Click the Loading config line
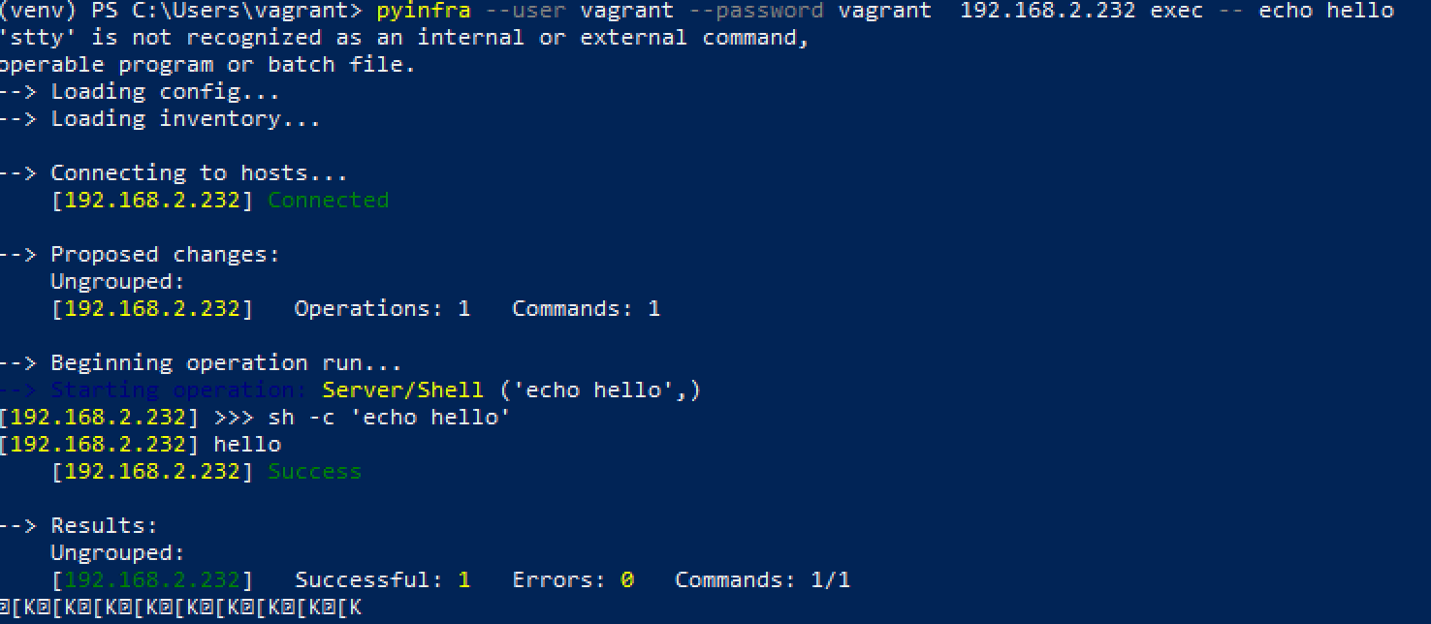The height and width of the screenshot is (624, 1431). (x=140, y=92)
